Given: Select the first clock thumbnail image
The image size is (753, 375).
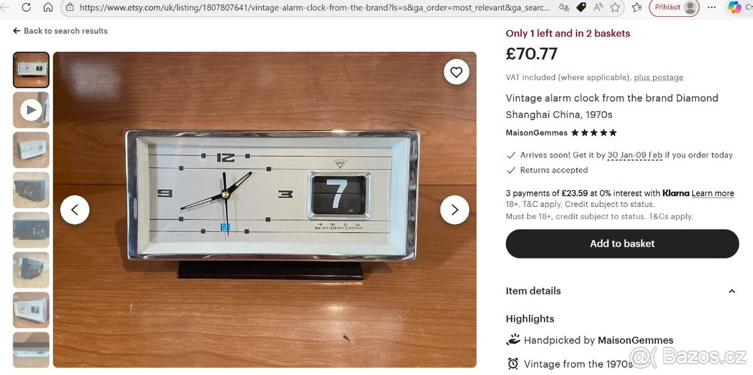Looking at the screenshot, I should point(31,70).
